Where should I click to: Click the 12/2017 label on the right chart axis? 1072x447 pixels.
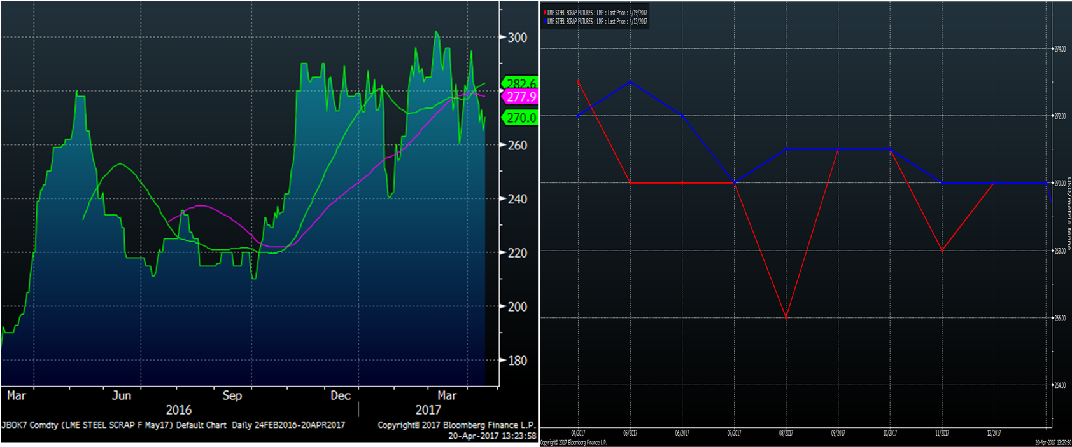pyautogui.click(x=994, y=433)
